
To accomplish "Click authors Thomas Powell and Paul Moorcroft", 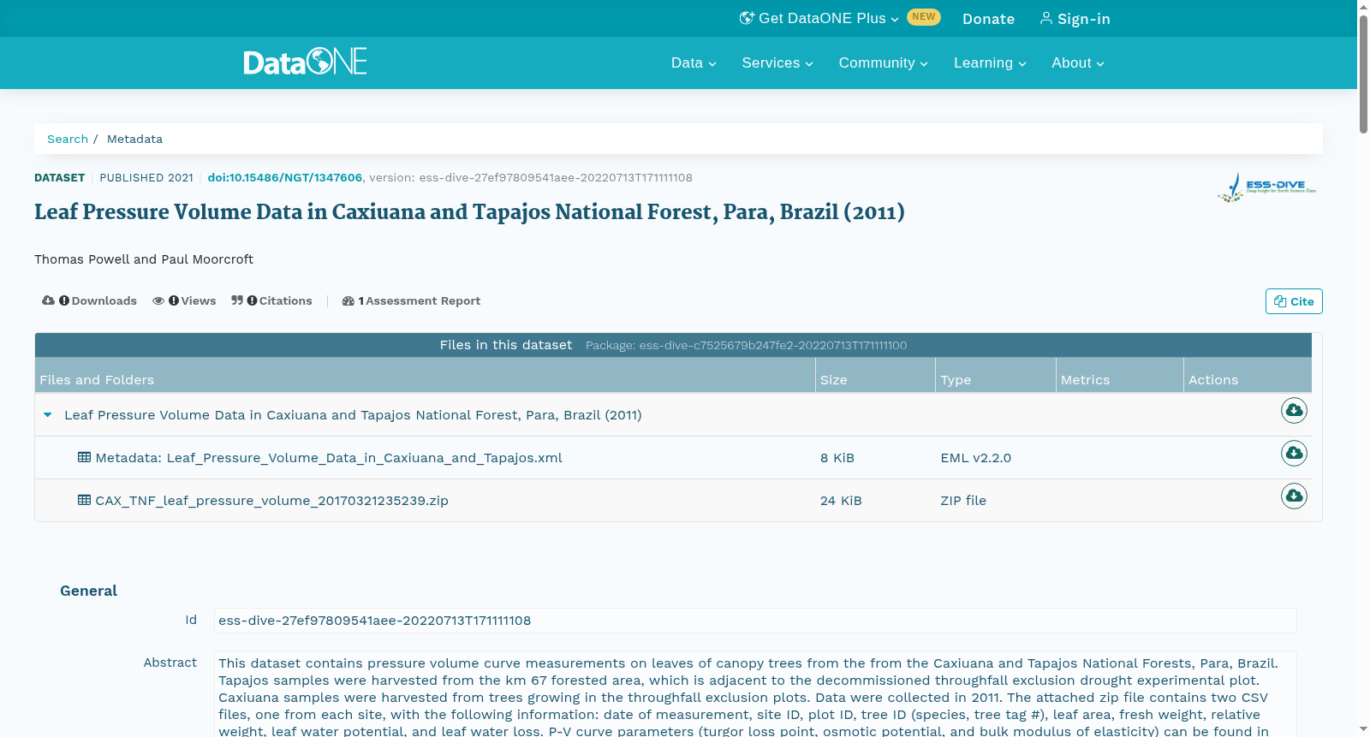I will (x=144, y=259).
